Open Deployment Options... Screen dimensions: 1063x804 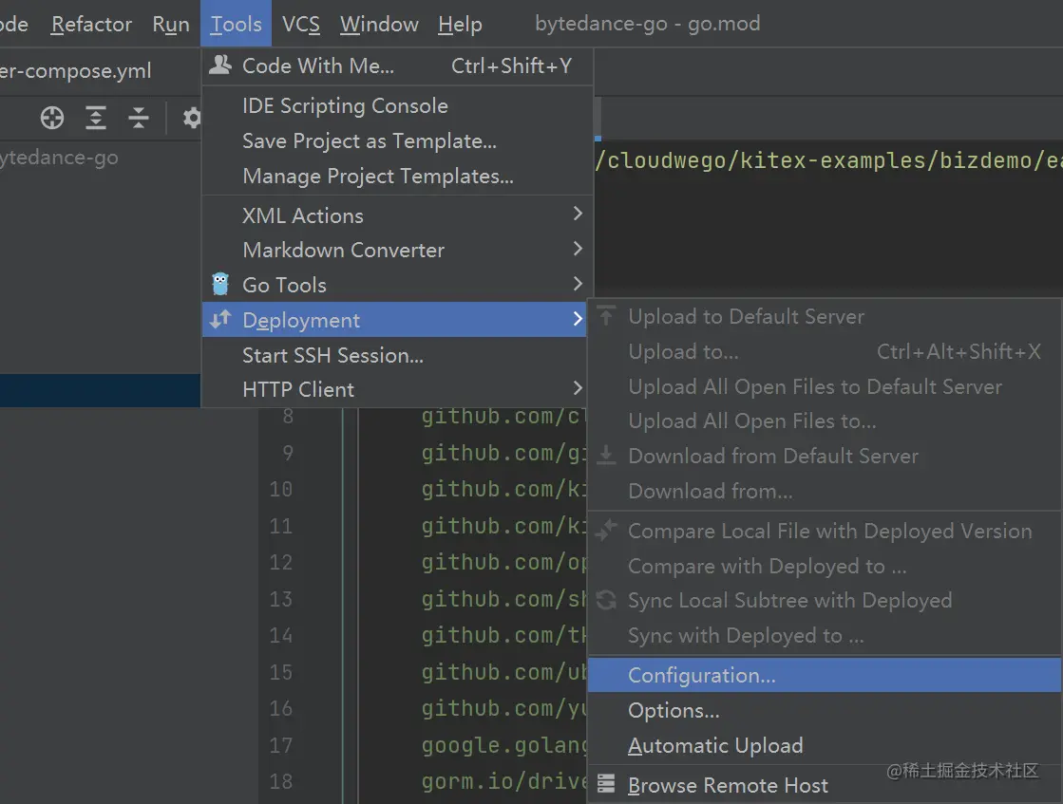tap(825, 711)
